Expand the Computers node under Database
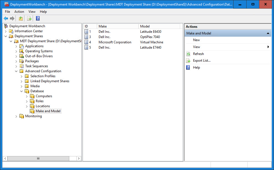Screen dimensions: 274x170 point(27,96)
